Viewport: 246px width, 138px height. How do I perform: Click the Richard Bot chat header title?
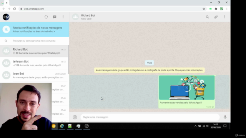point(88,15)
